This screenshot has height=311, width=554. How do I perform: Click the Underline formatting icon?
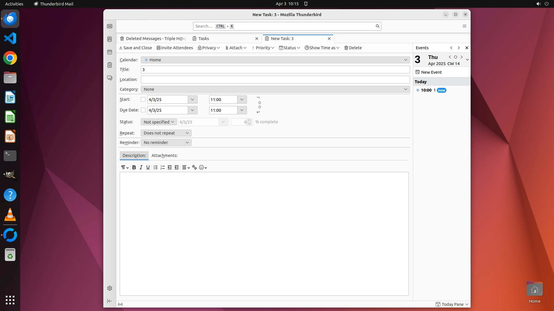(148, 167)
